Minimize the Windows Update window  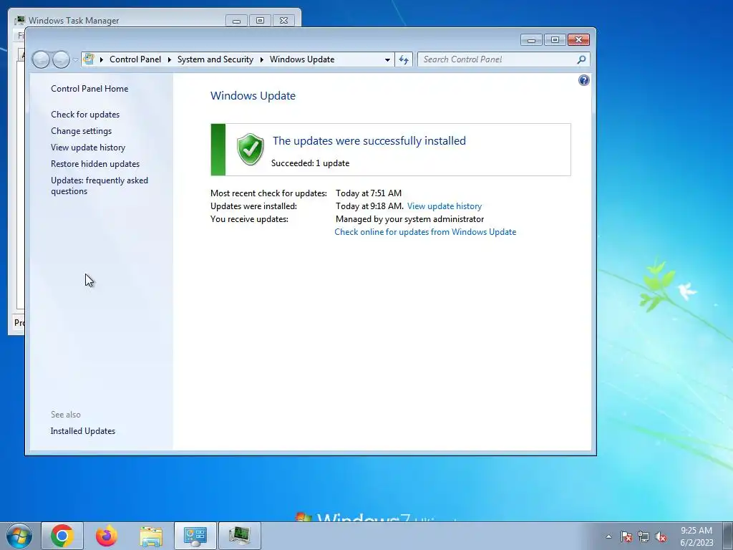[531, 40]
